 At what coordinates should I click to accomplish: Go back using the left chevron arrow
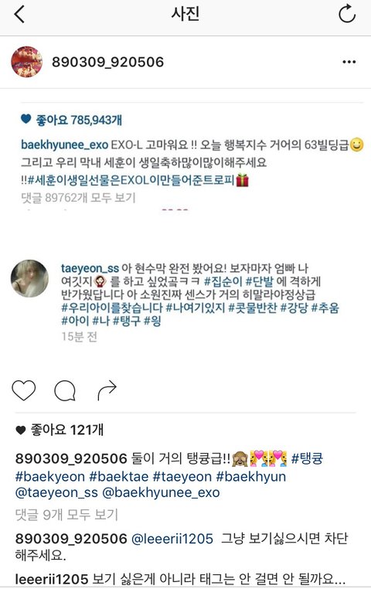[x=19, y=15]
